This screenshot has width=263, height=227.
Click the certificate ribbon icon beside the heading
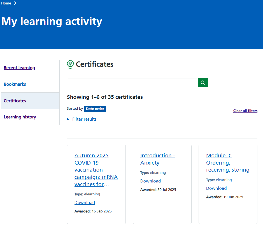coord(70,64)
